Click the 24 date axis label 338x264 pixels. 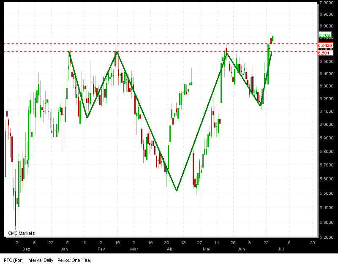click(x=18, y=242)
